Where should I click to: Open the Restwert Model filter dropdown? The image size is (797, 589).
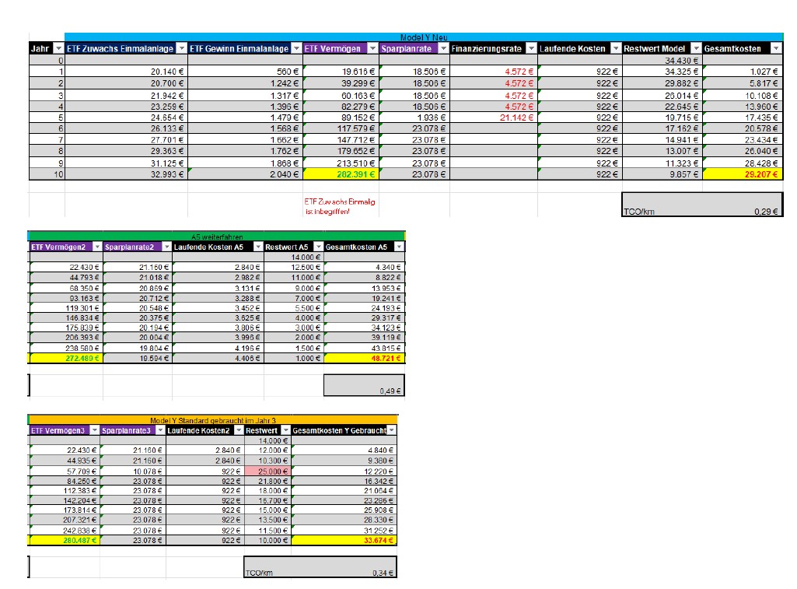coord(695,49)
